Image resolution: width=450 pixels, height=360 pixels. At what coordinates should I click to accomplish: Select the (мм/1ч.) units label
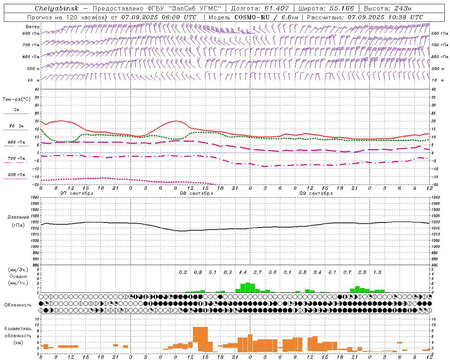point(18,283)
